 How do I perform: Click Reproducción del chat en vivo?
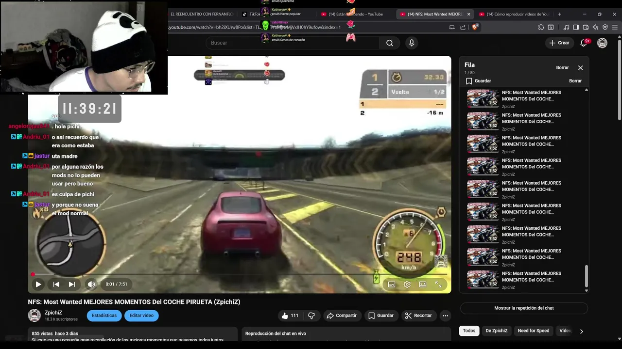(x=276, y=333)
